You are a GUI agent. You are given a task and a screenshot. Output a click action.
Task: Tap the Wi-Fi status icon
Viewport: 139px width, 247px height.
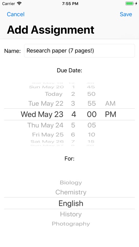click(19, 4)
